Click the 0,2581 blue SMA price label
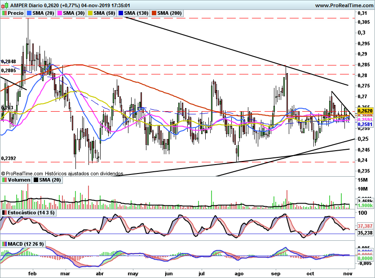The image size is (375, 278). [365, 124]
